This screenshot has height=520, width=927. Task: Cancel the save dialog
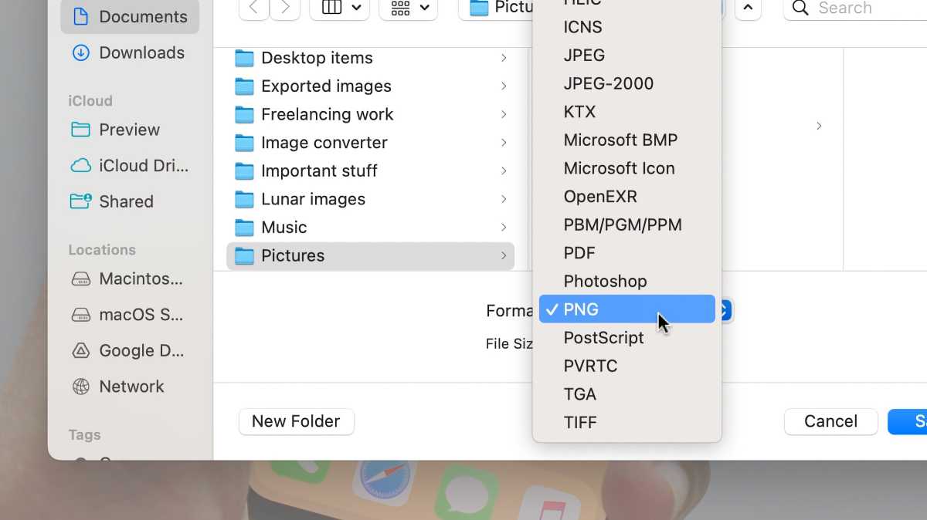click(x=830, y=421)
